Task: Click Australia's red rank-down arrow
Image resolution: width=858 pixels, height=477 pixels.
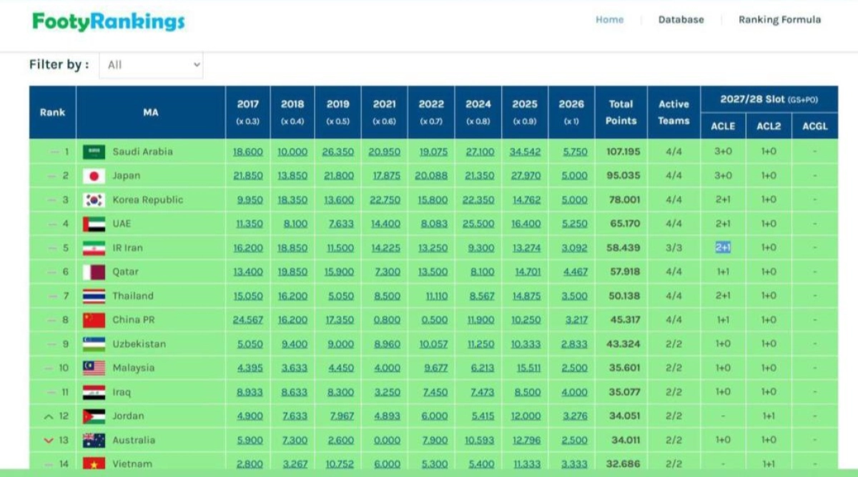Action: point(49,441)
